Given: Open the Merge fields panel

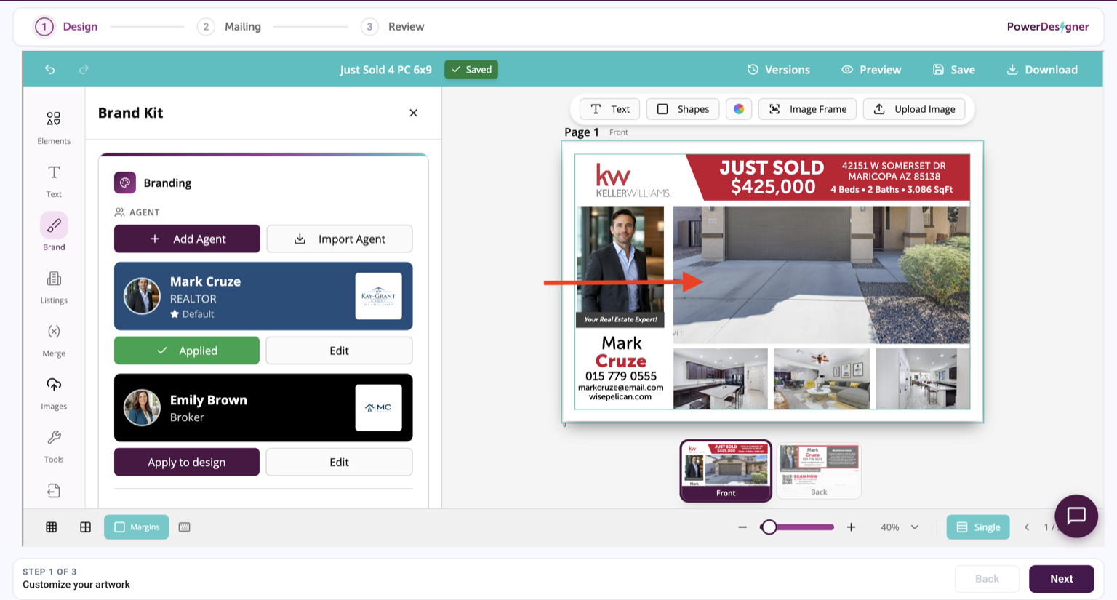Looking at the screenshot, I should (x=54, y=340).
